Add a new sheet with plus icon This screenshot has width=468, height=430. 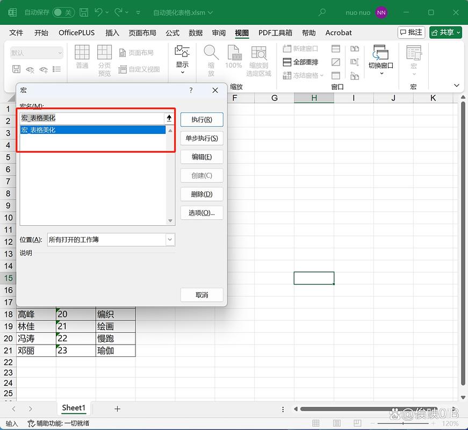[x=117, y=408]
